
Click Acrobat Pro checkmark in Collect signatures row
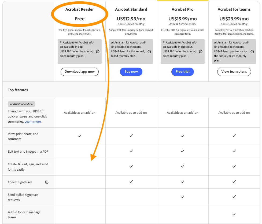[x=183, y=182]
